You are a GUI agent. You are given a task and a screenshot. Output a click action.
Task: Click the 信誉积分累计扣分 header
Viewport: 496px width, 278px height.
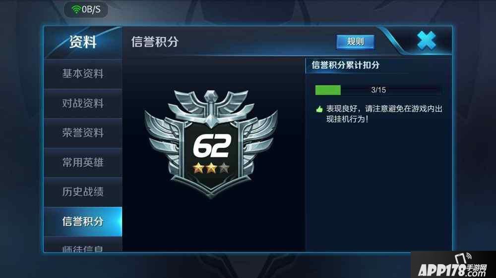point(345,65)
